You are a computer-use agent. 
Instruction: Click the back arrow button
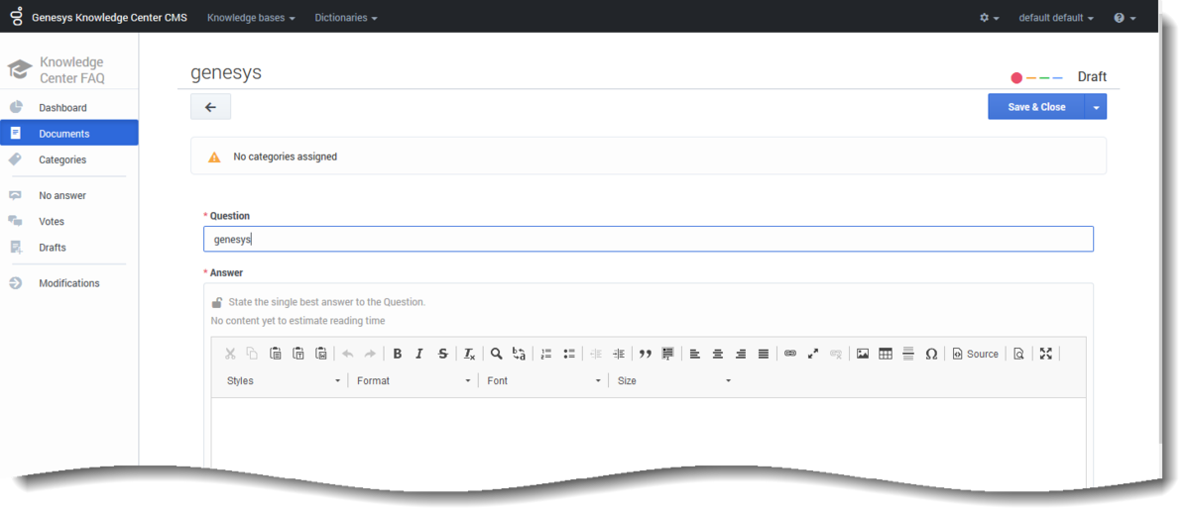click(210, 107)
